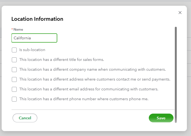Click the 'Is sub-location' label text
Image resolution: width=191 pixels, height=136 pixels.
point(32,50)
